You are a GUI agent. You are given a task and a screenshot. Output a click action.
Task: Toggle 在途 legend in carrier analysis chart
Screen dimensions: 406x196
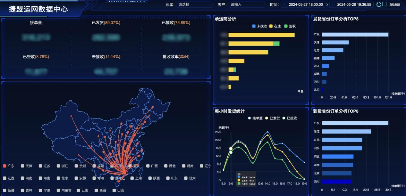click(x=275, y=26)
